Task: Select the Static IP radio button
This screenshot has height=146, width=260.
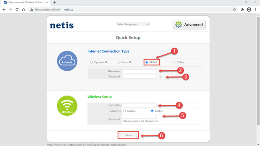Action: (x=119, y=62)
